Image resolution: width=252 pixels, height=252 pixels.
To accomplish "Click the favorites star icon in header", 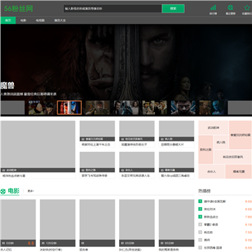I will pos(247,8).
